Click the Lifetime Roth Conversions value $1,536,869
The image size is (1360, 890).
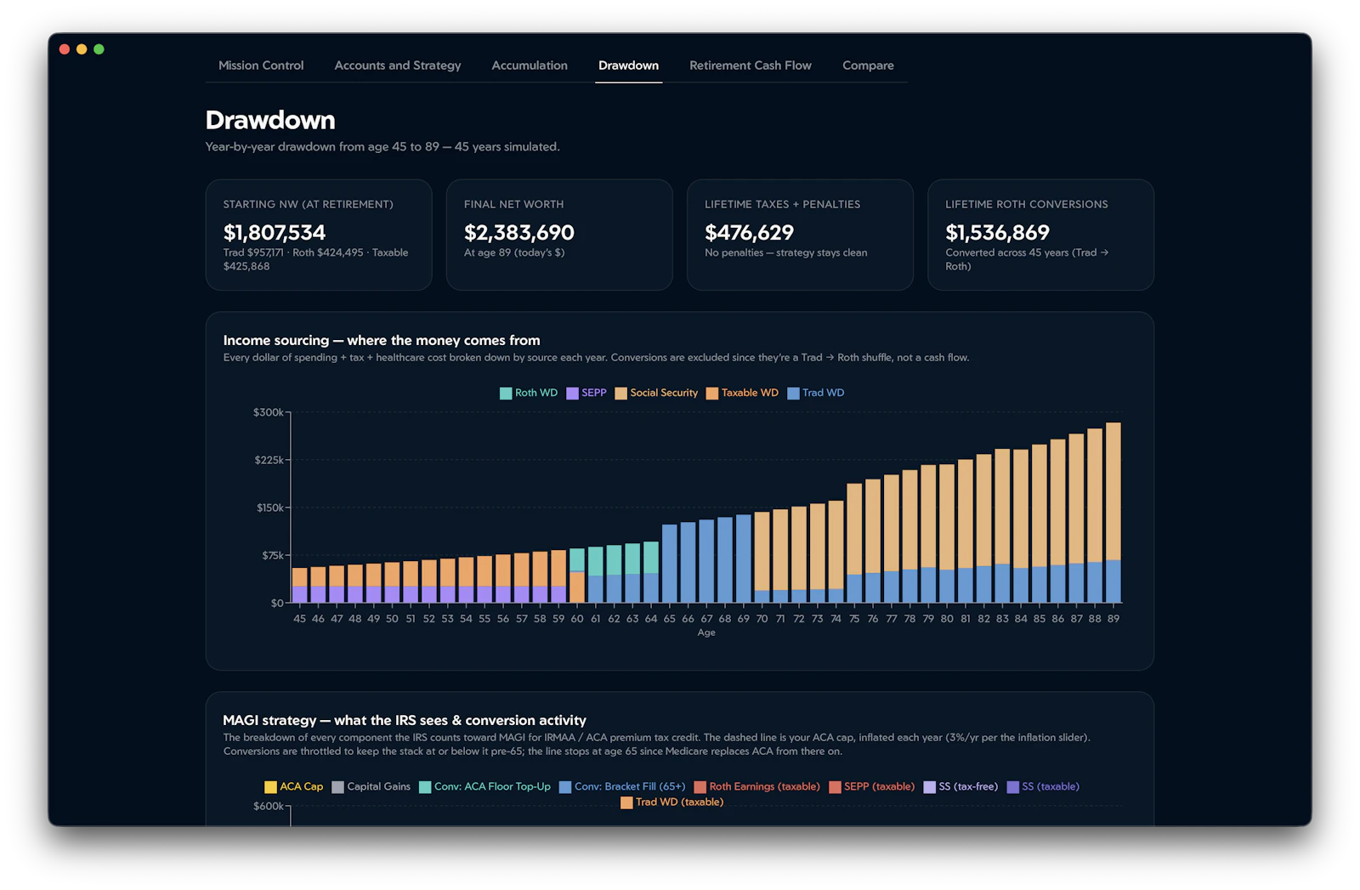[x=997, y=232]
